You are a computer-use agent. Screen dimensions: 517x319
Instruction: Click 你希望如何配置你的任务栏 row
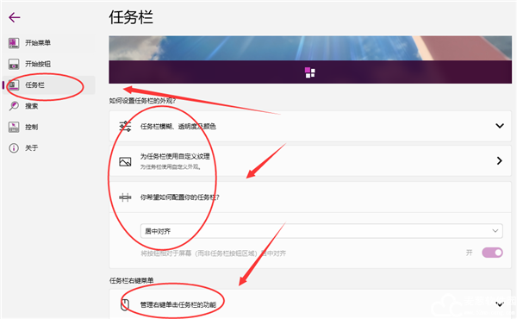310,197
